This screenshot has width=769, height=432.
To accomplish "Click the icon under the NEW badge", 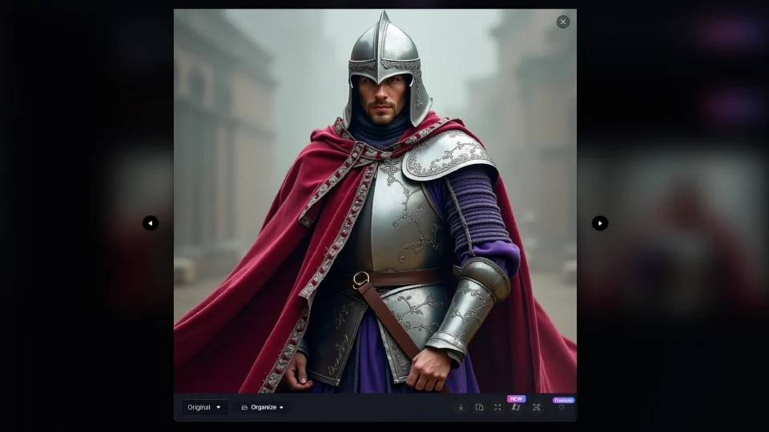I will [x=516, y=407].
